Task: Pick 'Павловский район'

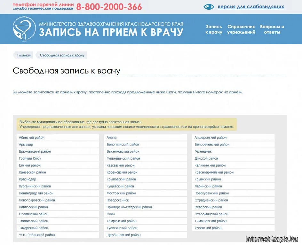Action: coord(58,207)
